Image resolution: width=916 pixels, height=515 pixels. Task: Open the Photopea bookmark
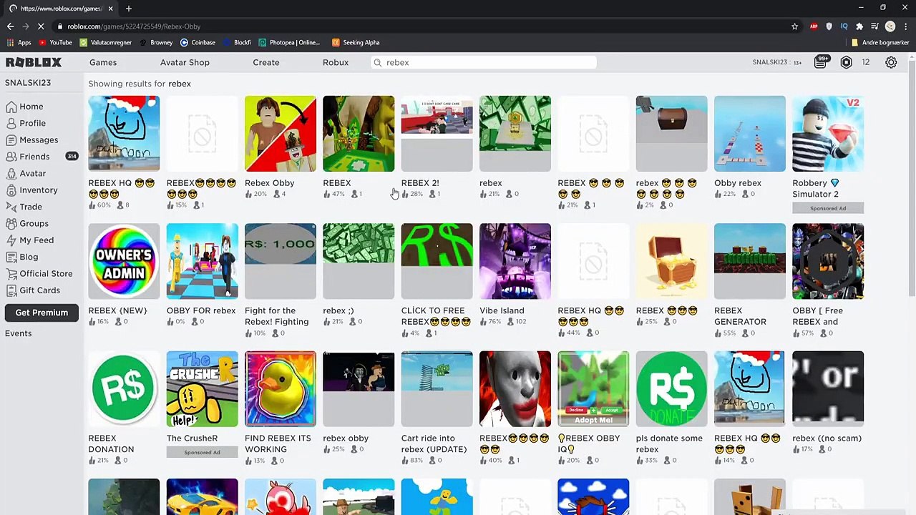tap(289, 43)
